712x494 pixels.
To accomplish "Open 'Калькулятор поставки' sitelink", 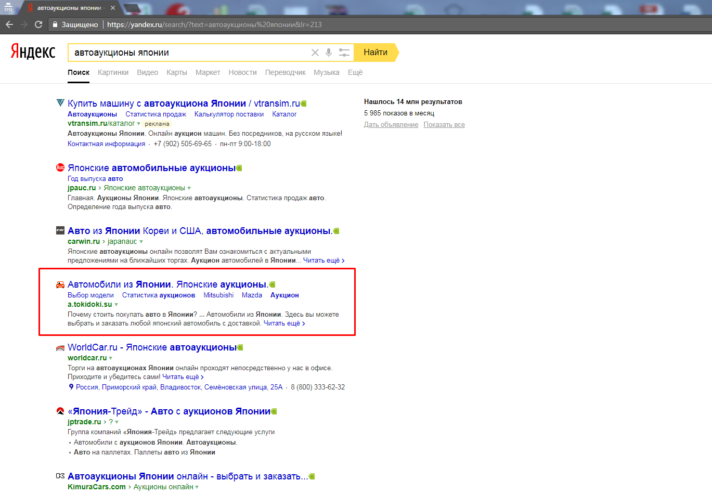I will pos(229,114).
